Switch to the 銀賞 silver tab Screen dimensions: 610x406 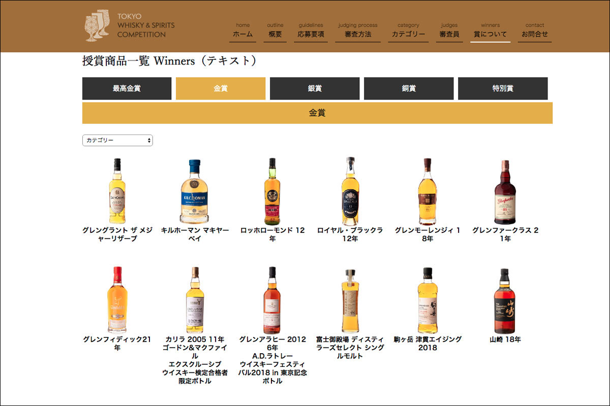point(315,88)
